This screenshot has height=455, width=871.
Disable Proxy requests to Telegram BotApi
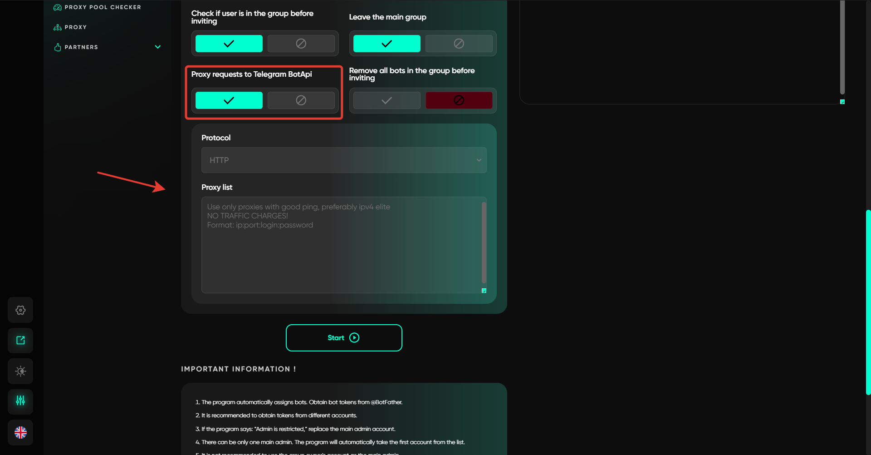(x=301, y=100)
